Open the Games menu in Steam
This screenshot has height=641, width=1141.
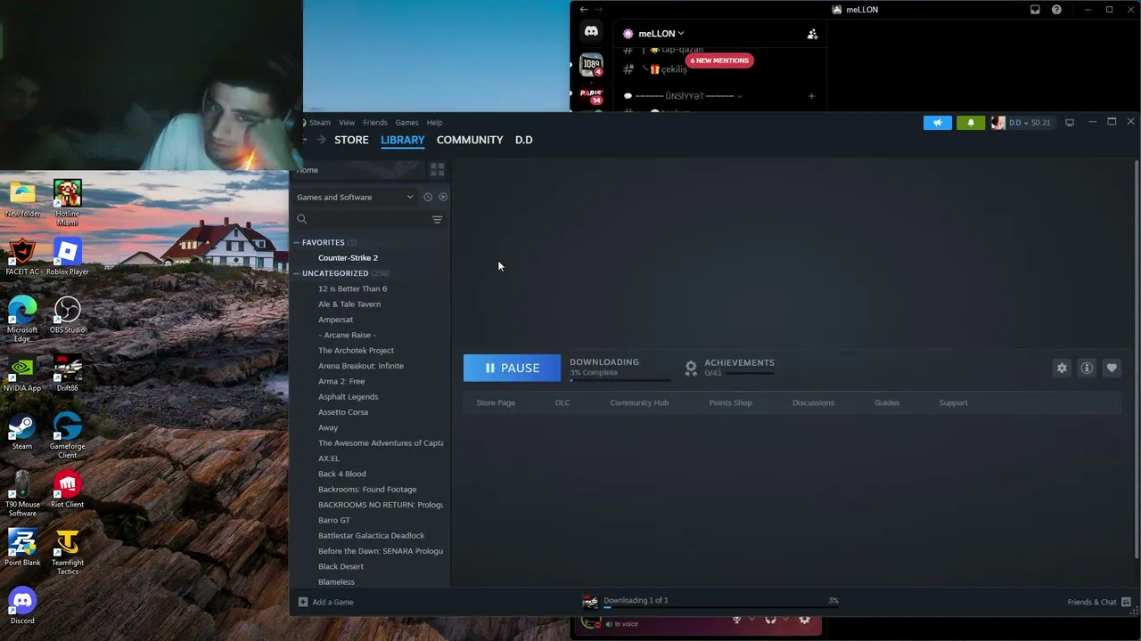coord(406,123)
